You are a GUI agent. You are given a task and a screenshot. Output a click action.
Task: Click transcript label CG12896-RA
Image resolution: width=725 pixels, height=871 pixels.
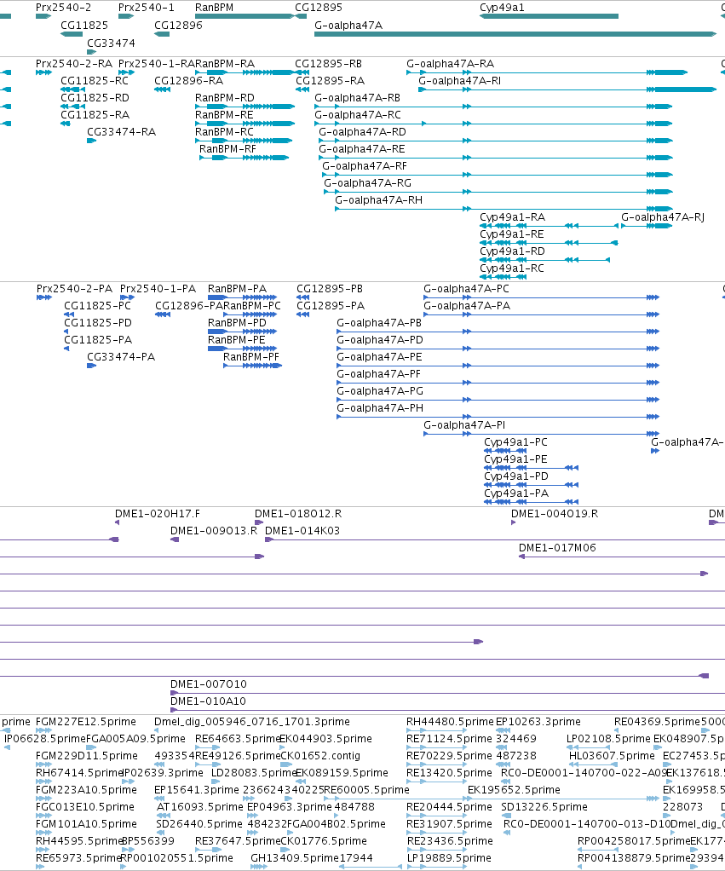pos(189,81)
